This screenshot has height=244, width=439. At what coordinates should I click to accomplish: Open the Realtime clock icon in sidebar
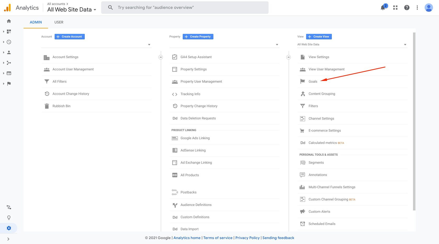[x=9, y=42]
